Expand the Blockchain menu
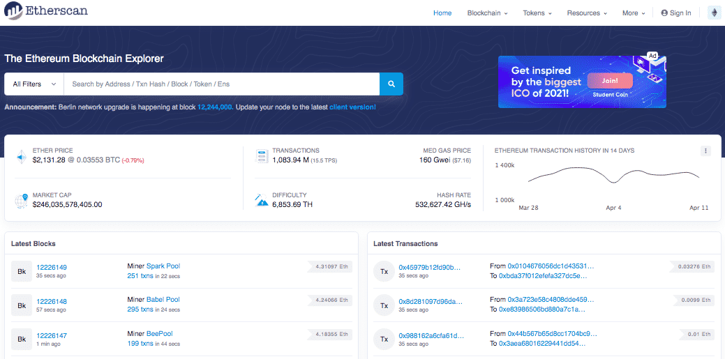Screen dimensions: 725x359 coord(487,13)
